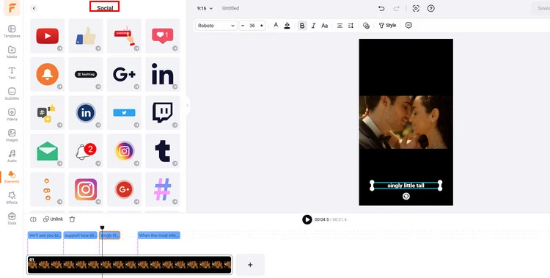The image size is (550, 278).
Task: Increase font size with plus button
Action: pyautogui.click(x=261, y=25)
